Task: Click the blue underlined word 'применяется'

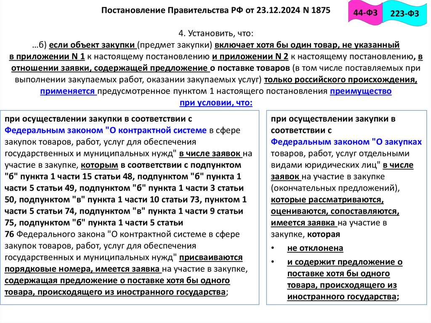Action: [x=67, y=91]
